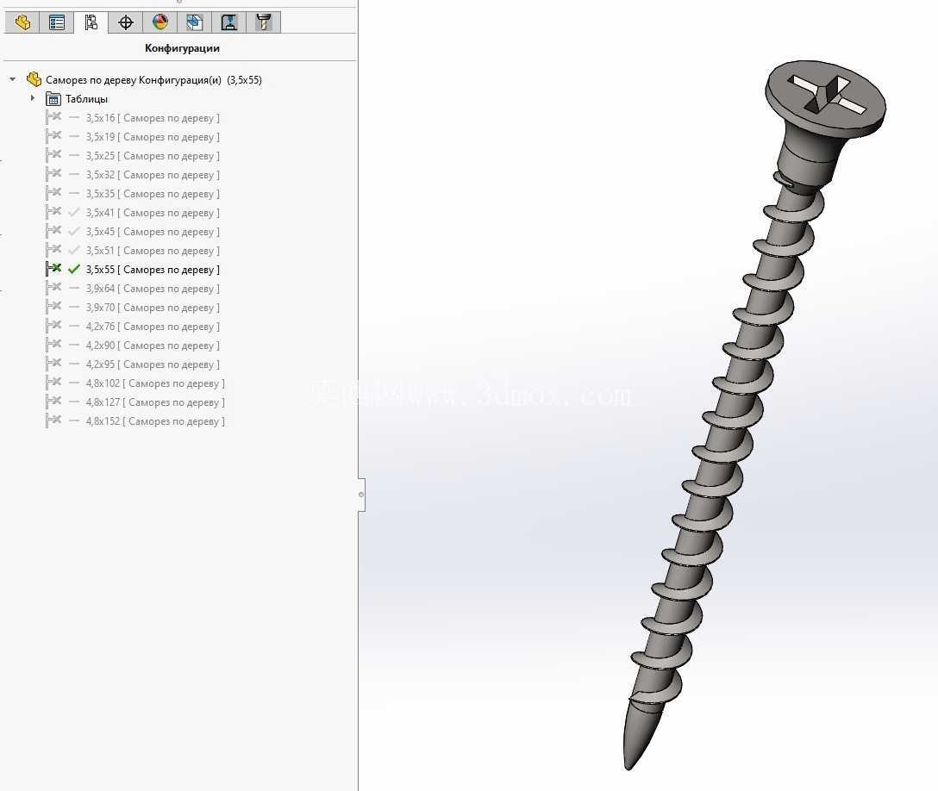Click the configuration icon of row 4,2x76
The image size is (938, 791).
pos(53,326)
